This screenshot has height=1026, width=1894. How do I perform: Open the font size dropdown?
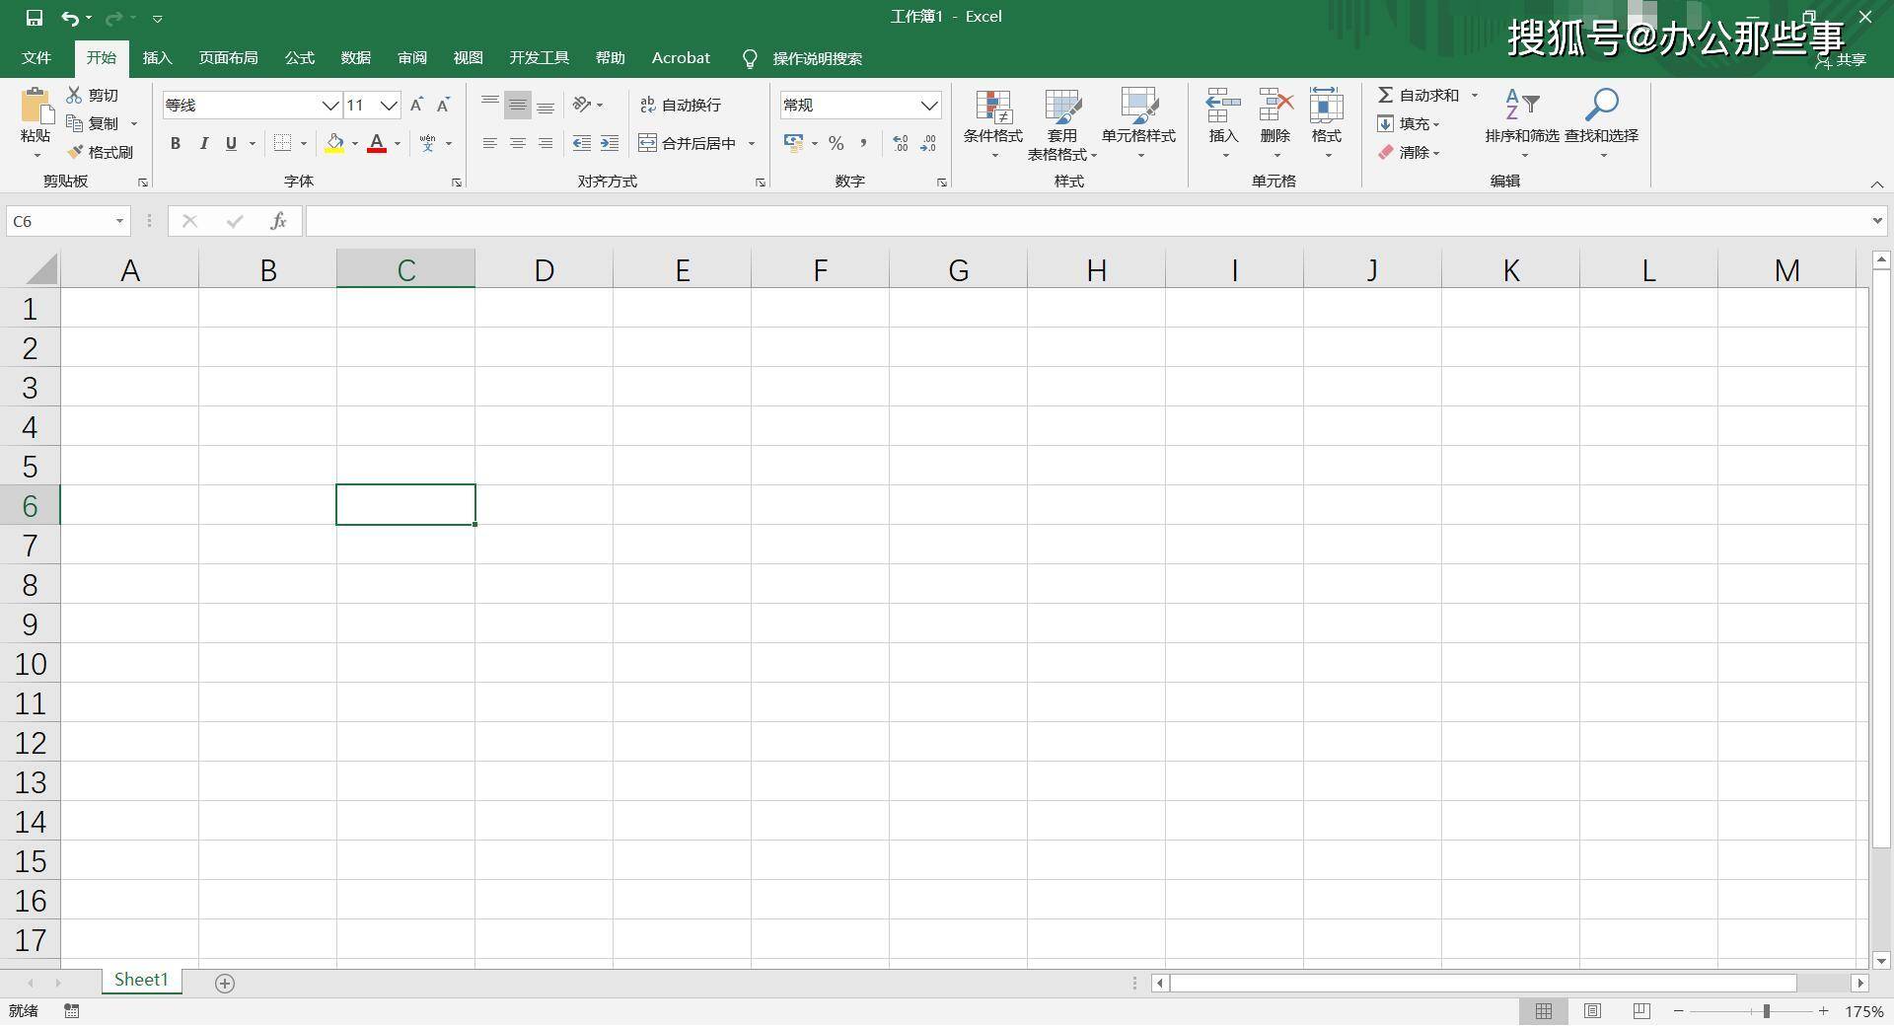pyautogui.click(x=389, y=105)
